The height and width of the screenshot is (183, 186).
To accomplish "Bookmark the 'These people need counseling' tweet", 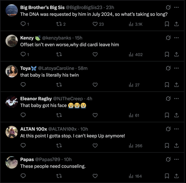I will click(x=167, y=176).
